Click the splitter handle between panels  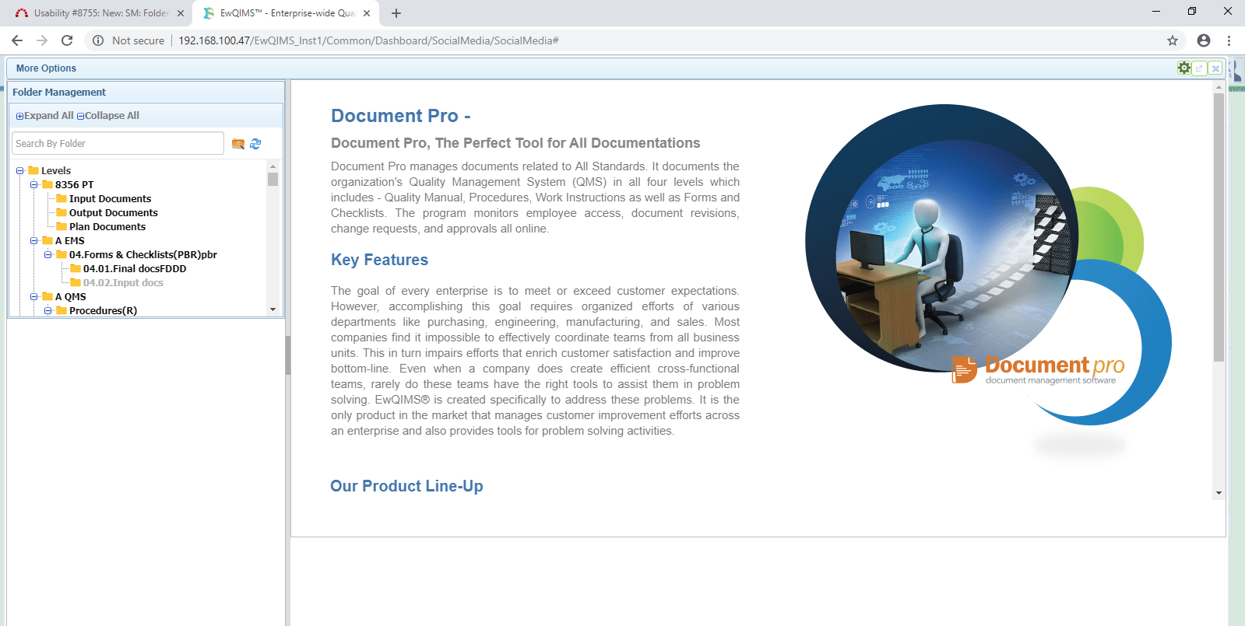tap(288, 355)
